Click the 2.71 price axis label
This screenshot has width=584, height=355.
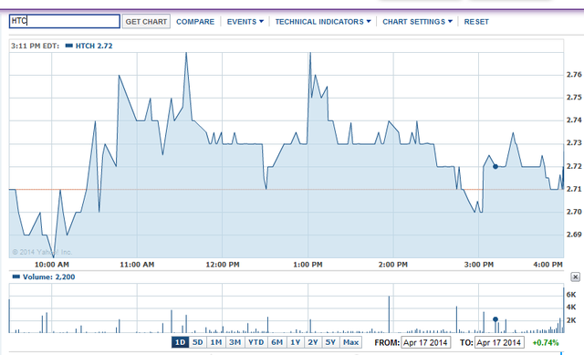pyautogui.click(x=574, y=189)
